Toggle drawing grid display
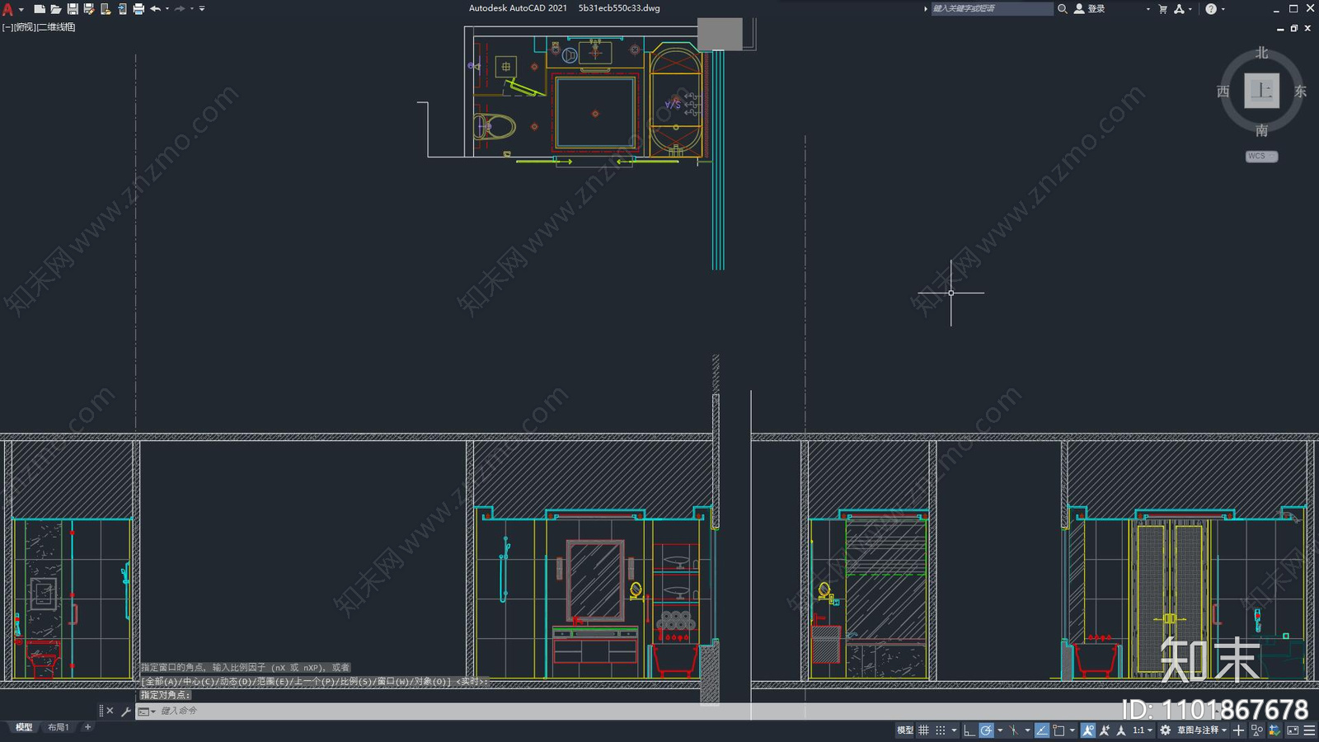The height and width of the screenshot is (742, 1319). coord(923,730)
